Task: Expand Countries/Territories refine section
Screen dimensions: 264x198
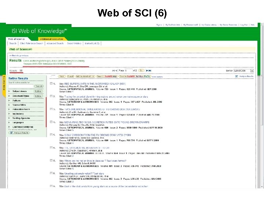Action: click(x=9, y=127)
